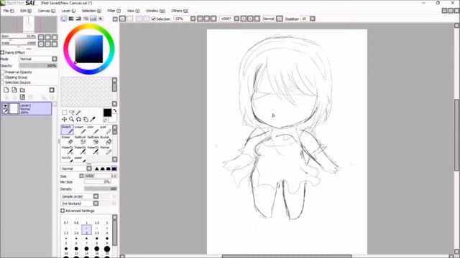The height and width of the screenshot is (258, 460).
Task: Open the Edit menu
Action: click(26, 11)
